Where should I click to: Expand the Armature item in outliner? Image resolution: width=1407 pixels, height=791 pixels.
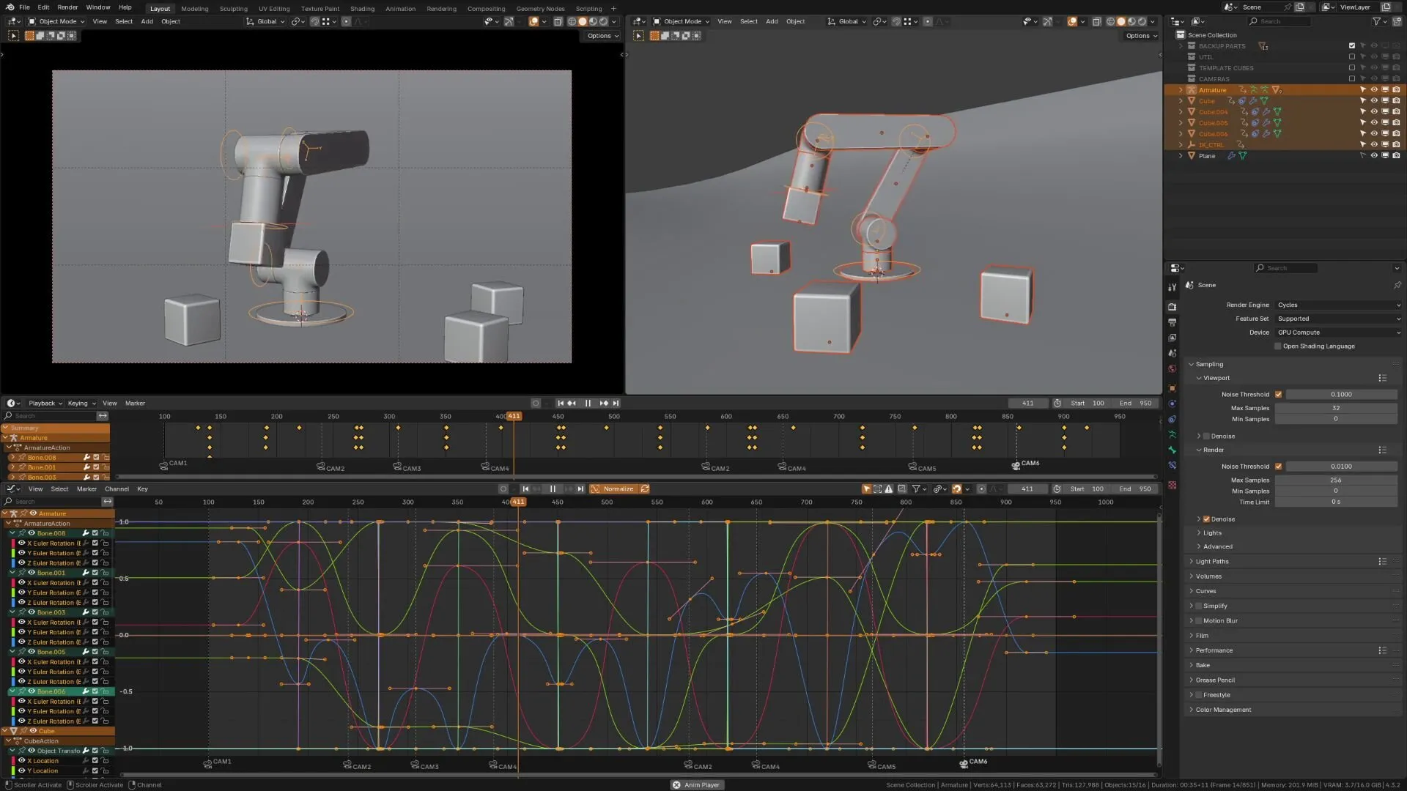(1181, 89)
